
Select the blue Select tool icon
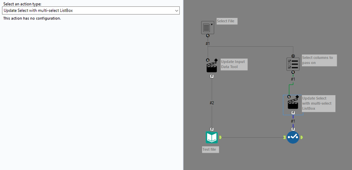pyautogui.click(x=293, y=137)
